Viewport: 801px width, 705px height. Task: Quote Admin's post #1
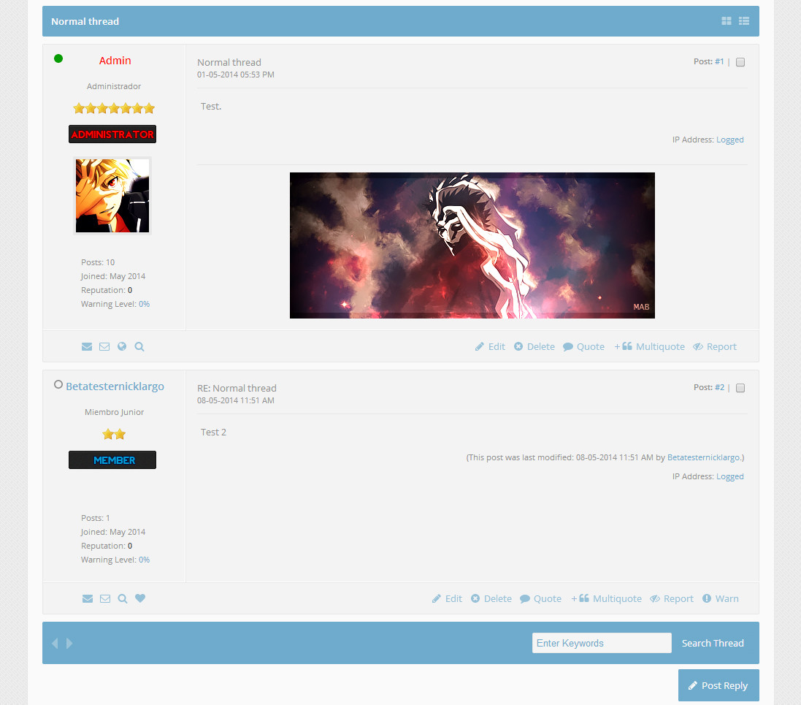pos(583,346)
